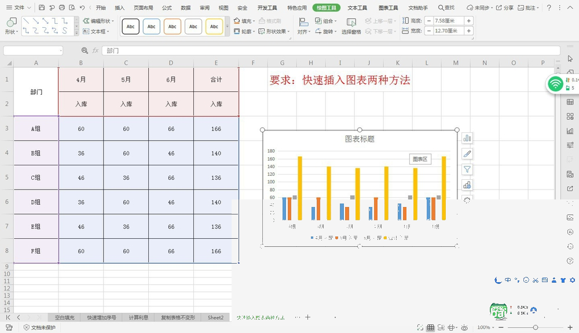Click the Print icon in quick toolbar
The width and height of the screenshot is (579, 333).
(62, 8)
